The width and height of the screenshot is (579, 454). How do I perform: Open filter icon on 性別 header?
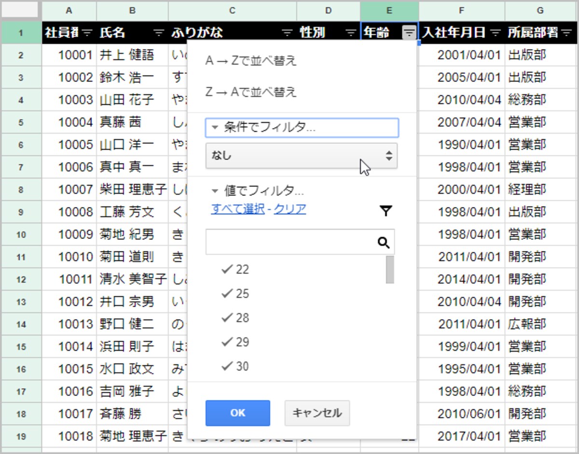click(x=351, y=33)
